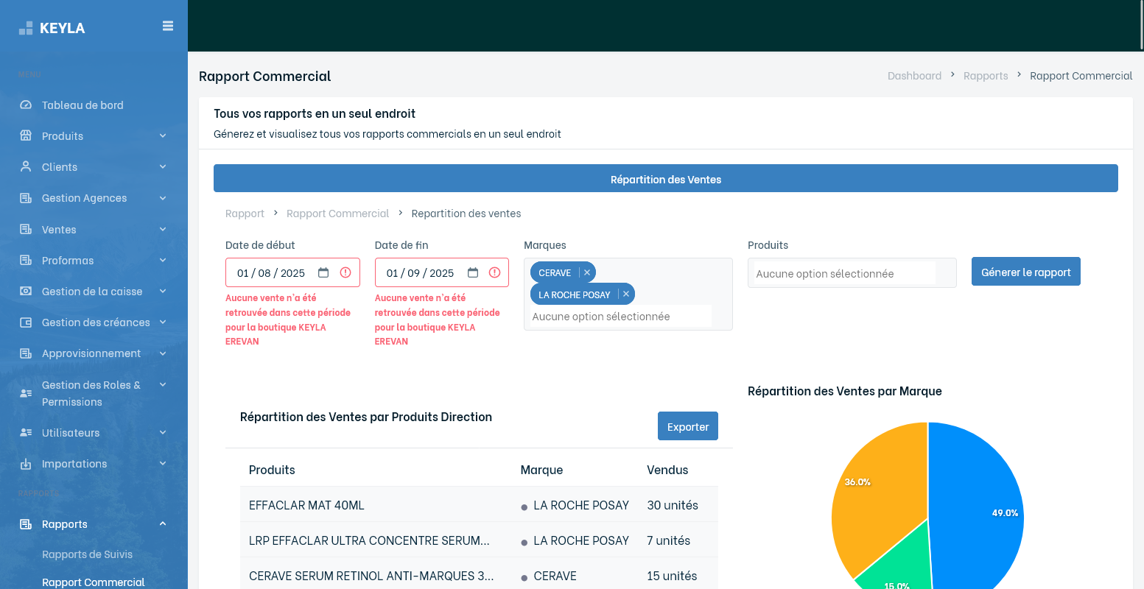This screenshot has height=589, width=1144.
Task: Open Rapport Commercial submenu item
Action: coord(94,582)
